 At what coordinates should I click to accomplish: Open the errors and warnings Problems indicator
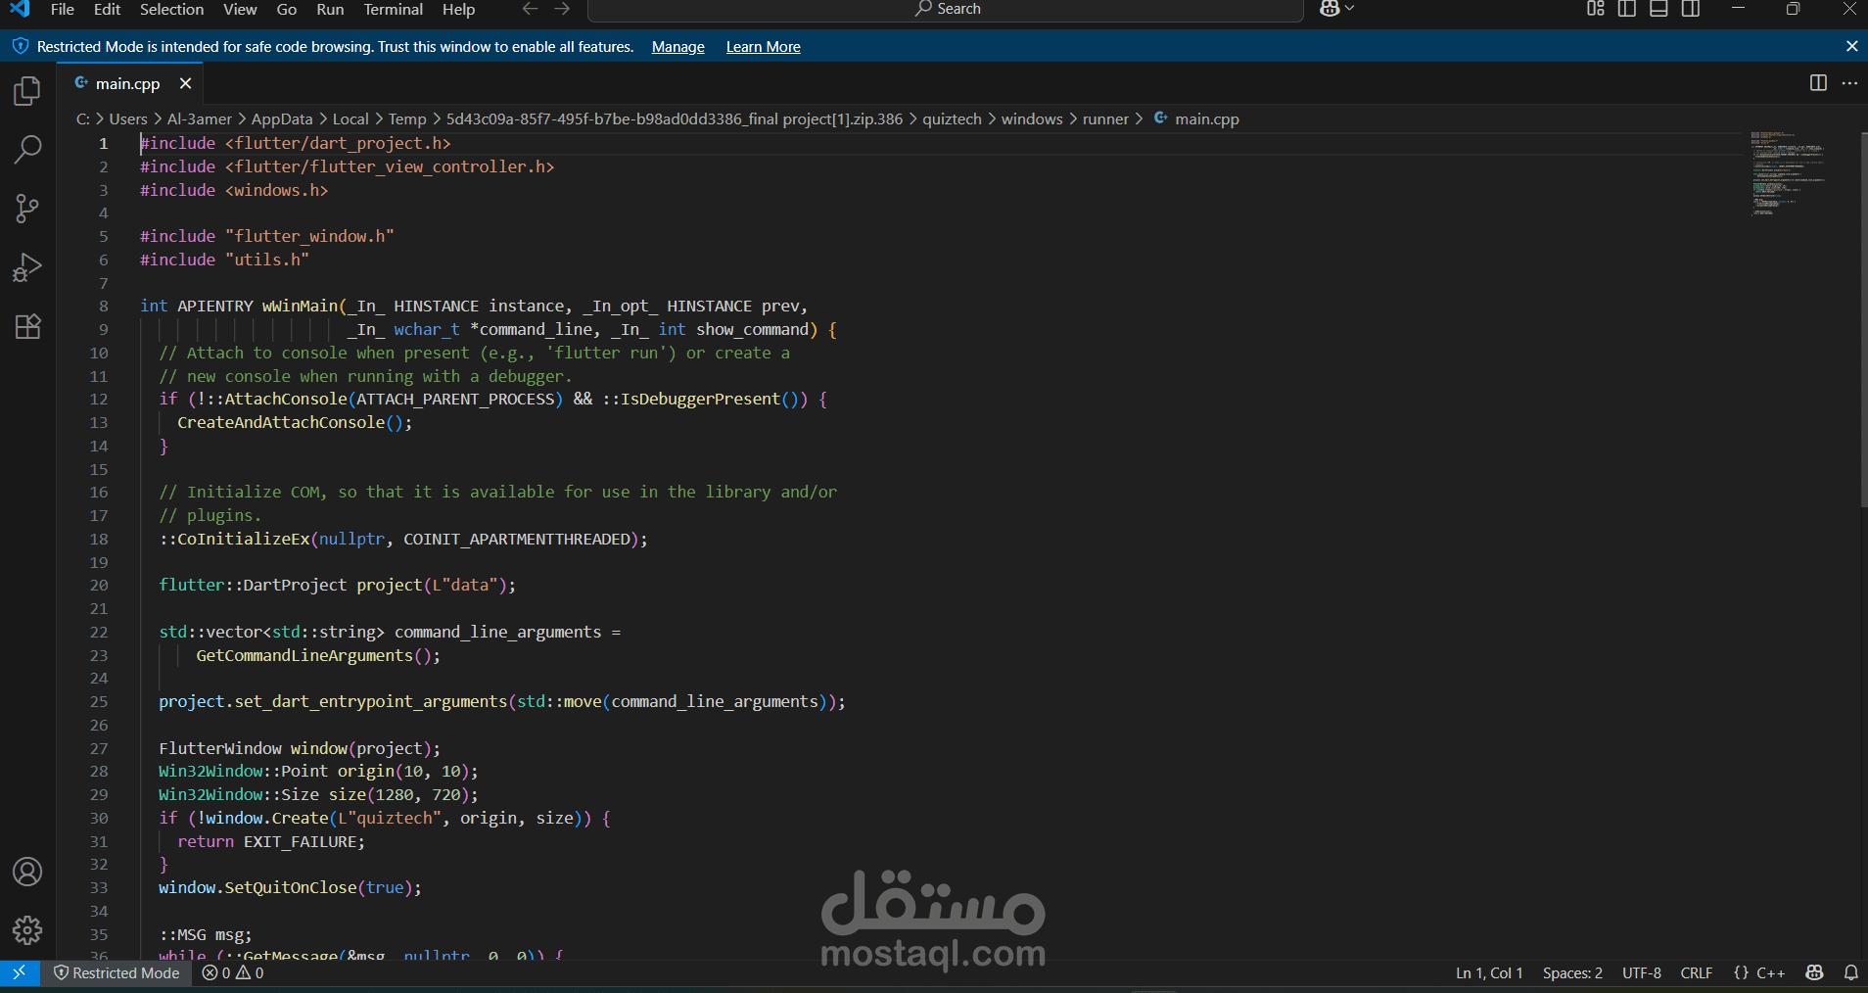pyautogui.click(x=233, y=972)
